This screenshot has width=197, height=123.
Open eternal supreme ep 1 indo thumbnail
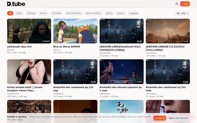tap(121, 72)
